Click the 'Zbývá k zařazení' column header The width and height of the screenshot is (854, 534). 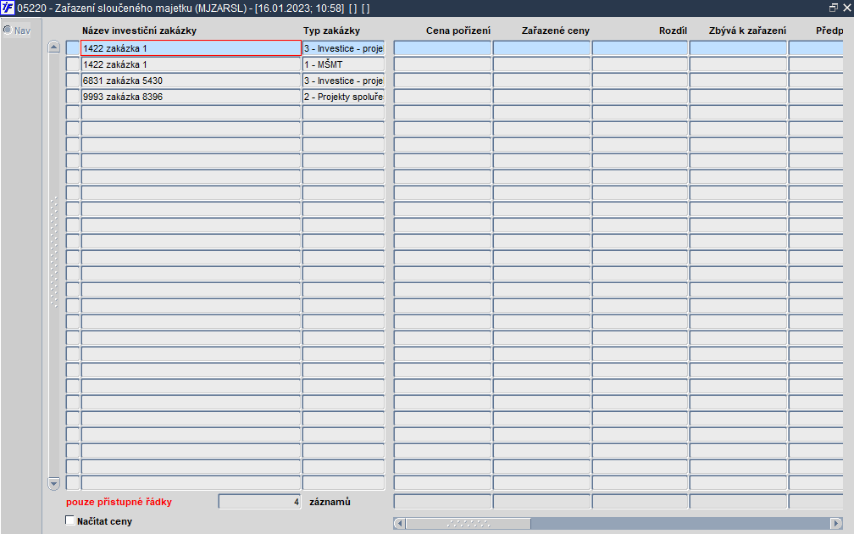[747, 31]
